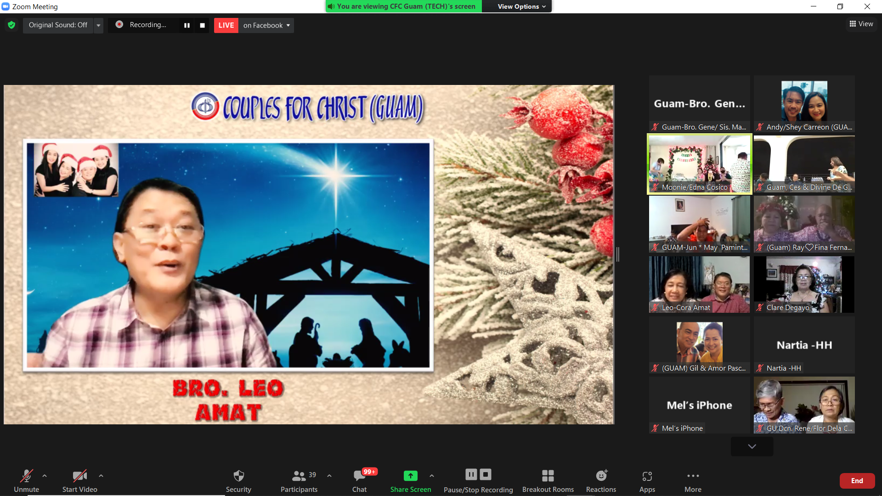882x496 pixels.
Task: Click the green Share Screen icon
Action: [x=411, y=476]
